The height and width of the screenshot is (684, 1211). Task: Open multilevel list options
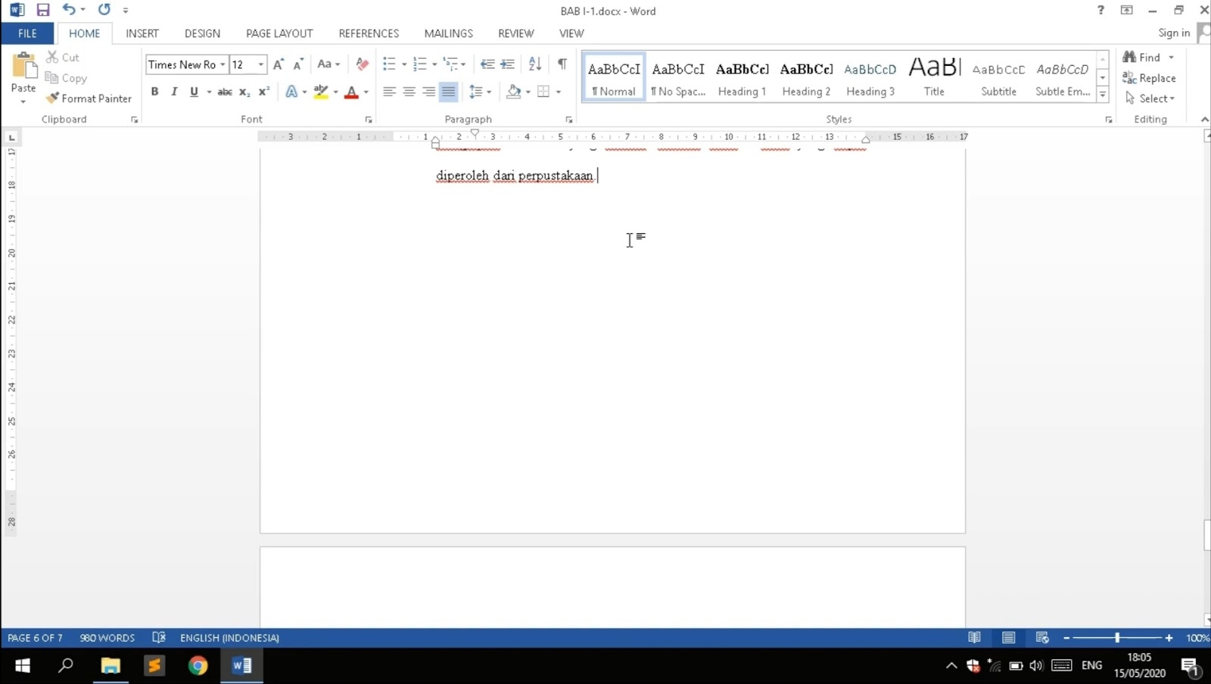click(454, 64)
